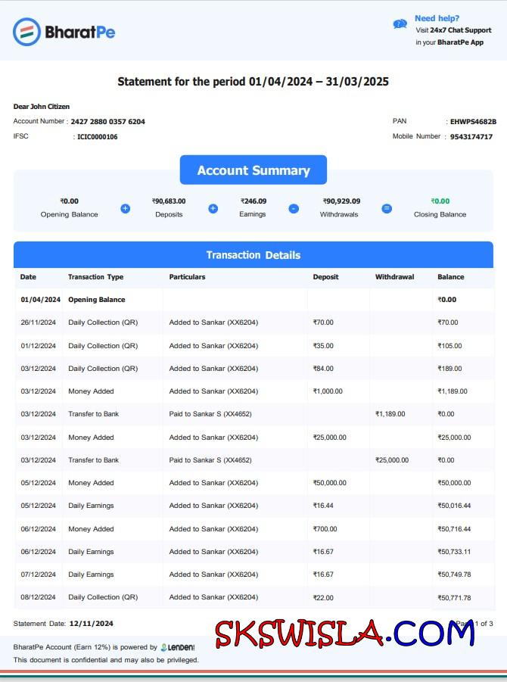
Task: Click the plus icon between Deposits and Earnings
Action: pos(213,208)
